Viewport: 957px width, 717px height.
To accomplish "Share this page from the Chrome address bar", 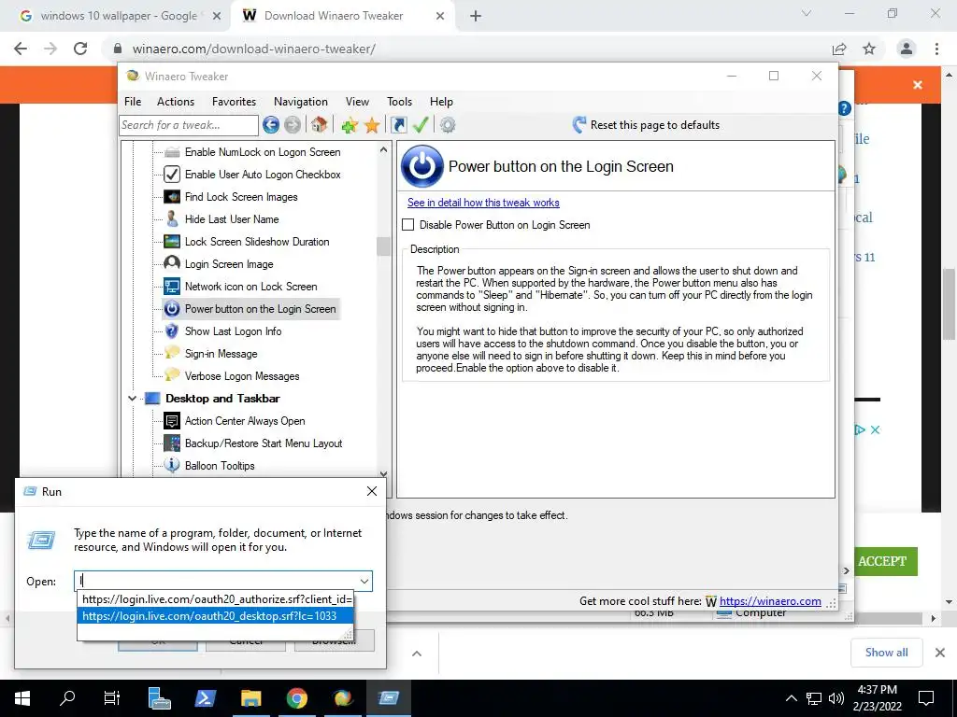I will 839,49.
